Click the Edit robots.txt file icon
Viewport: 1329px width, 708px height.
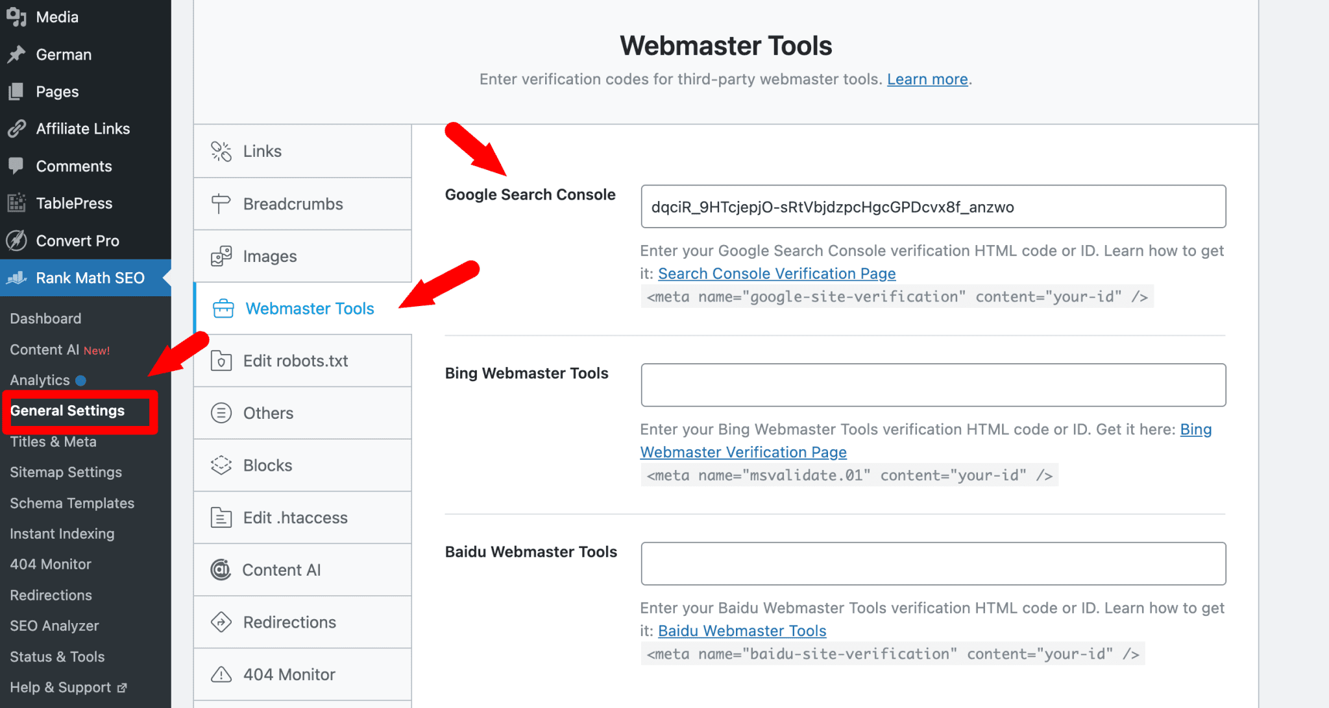(x=221, y=360)
